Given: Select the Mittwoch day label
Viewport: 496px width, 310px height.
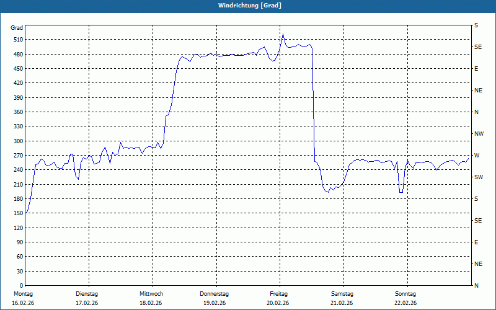Looking at the screenshot, I should pyautogui.click(x=151, y=294).
